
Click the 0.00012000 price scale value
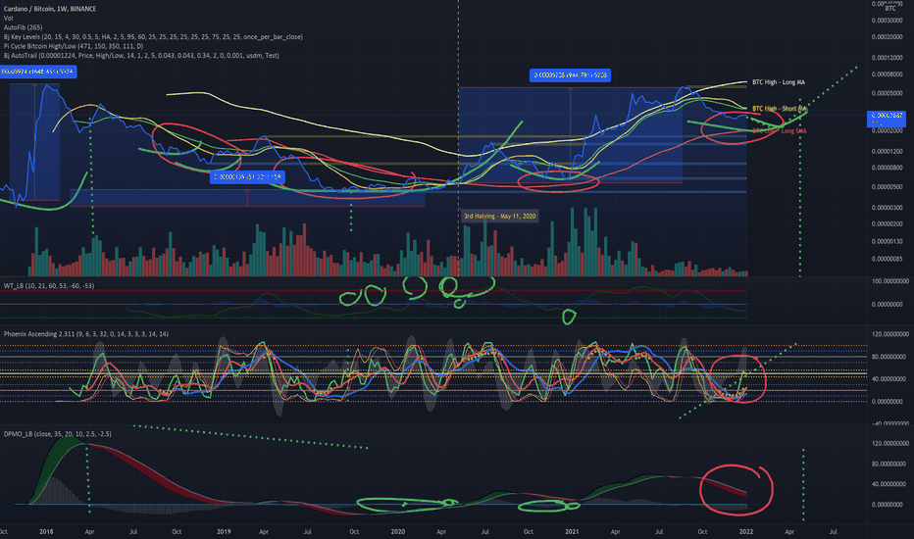(887, 58)
